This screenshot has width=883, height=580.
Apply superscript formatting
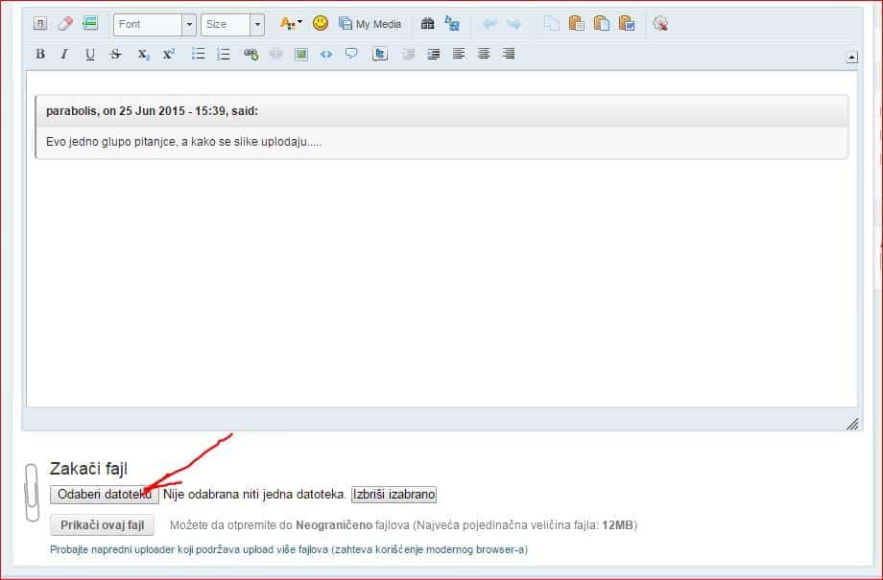tap(168, 54)
